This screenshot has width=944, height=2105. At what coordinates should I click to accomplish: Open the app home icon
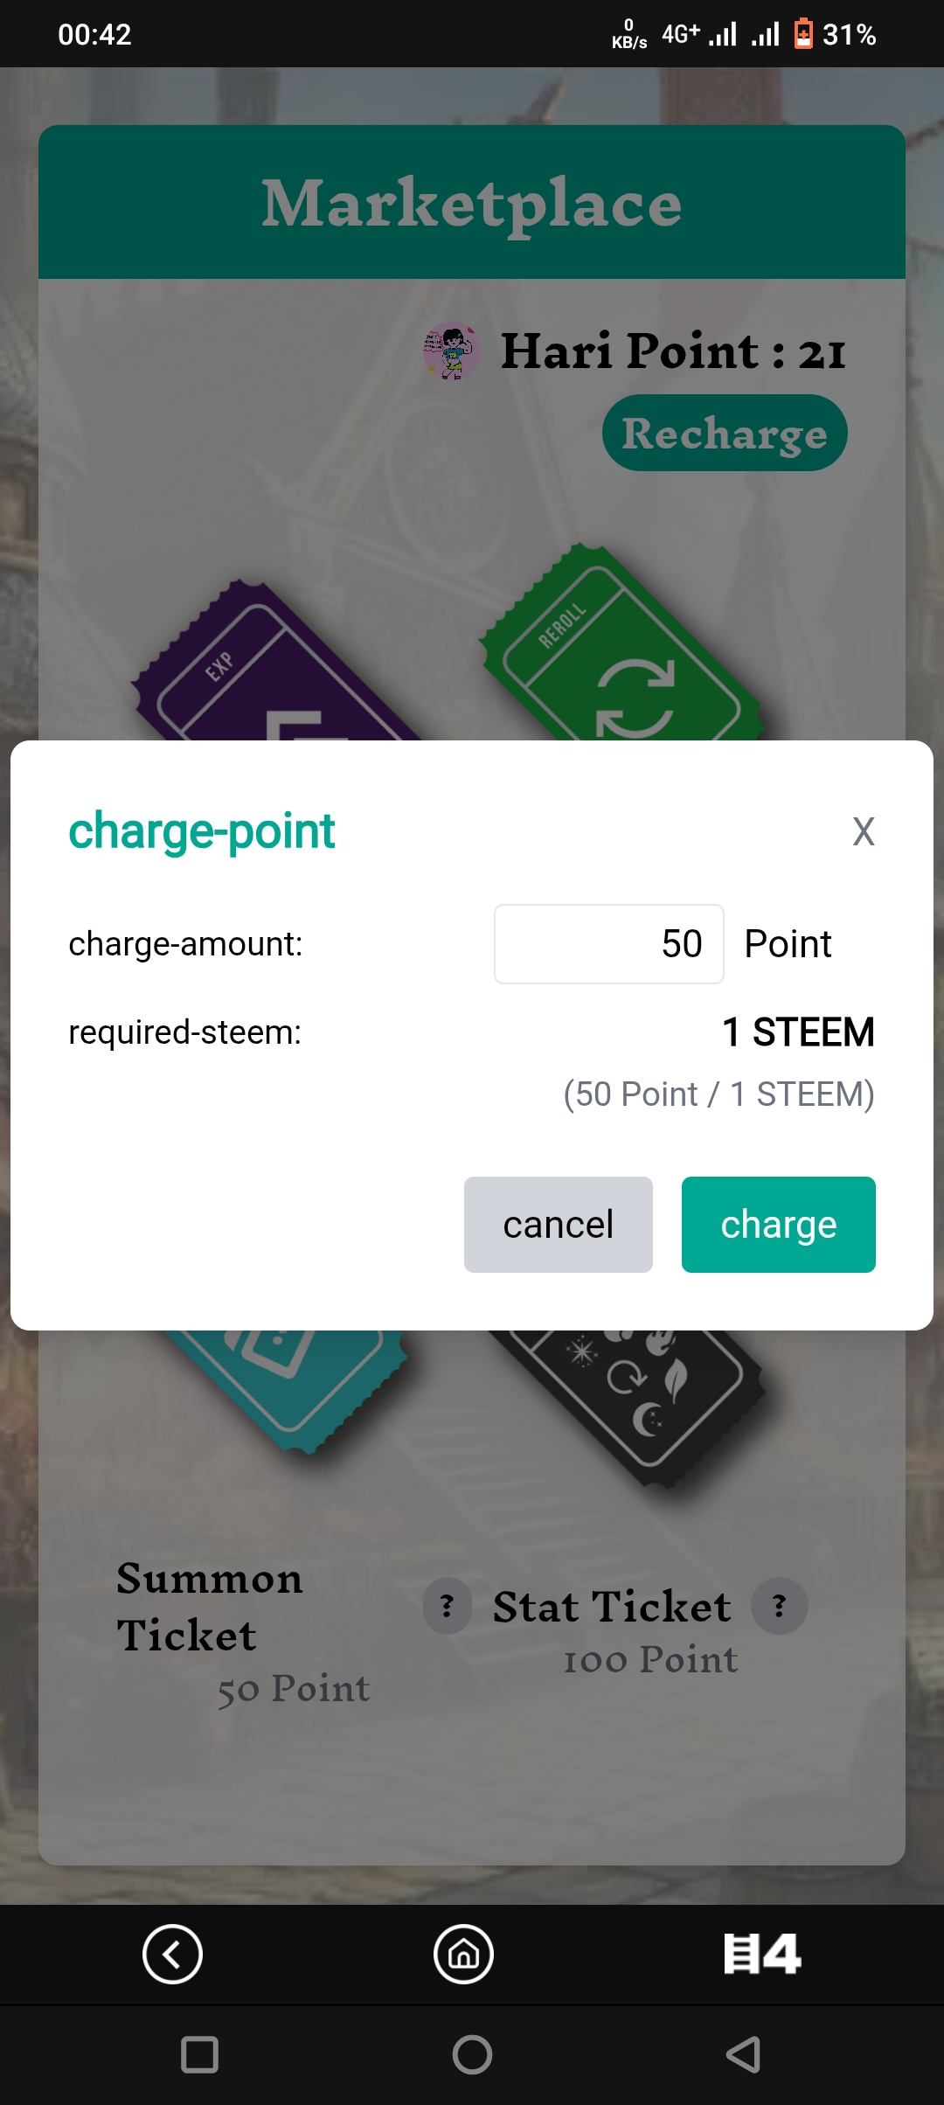(x=463, y=1954)
